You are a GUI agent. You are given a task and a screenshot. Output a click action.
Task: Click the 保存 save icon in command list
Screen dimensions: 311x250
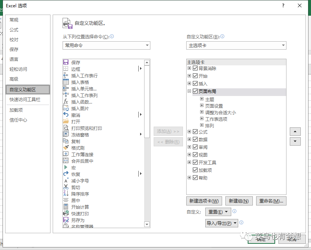pyautogui.click(x=66, y=62)
